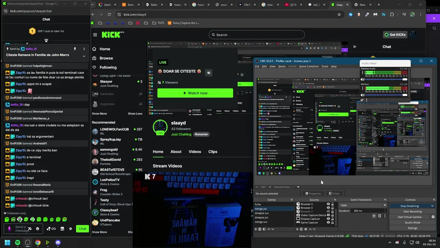Open Discord from the taskbar
The width and height of the screenshot is (440, 248).
point(58,242)
